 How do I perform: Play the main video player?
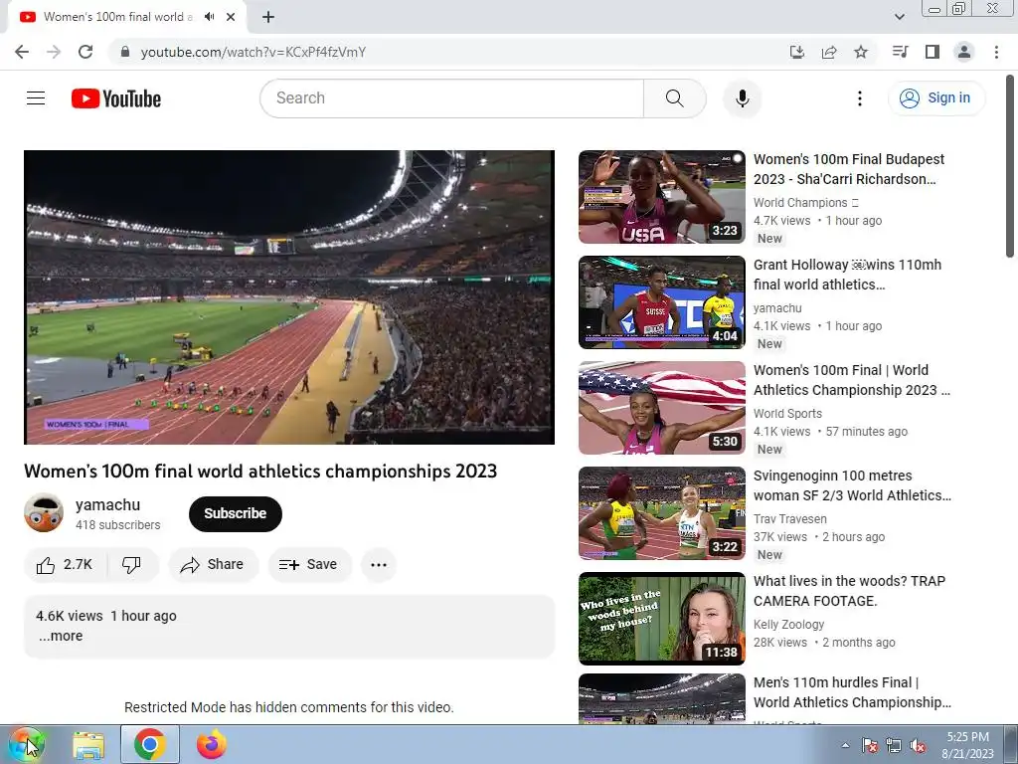(x=289, y=297)
